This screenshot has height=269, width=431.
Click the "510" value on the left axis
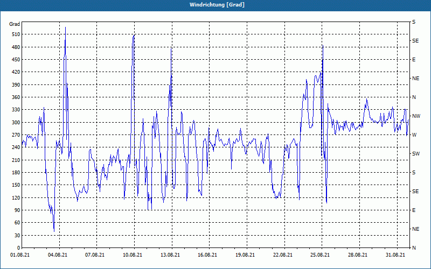pos(16,34)
